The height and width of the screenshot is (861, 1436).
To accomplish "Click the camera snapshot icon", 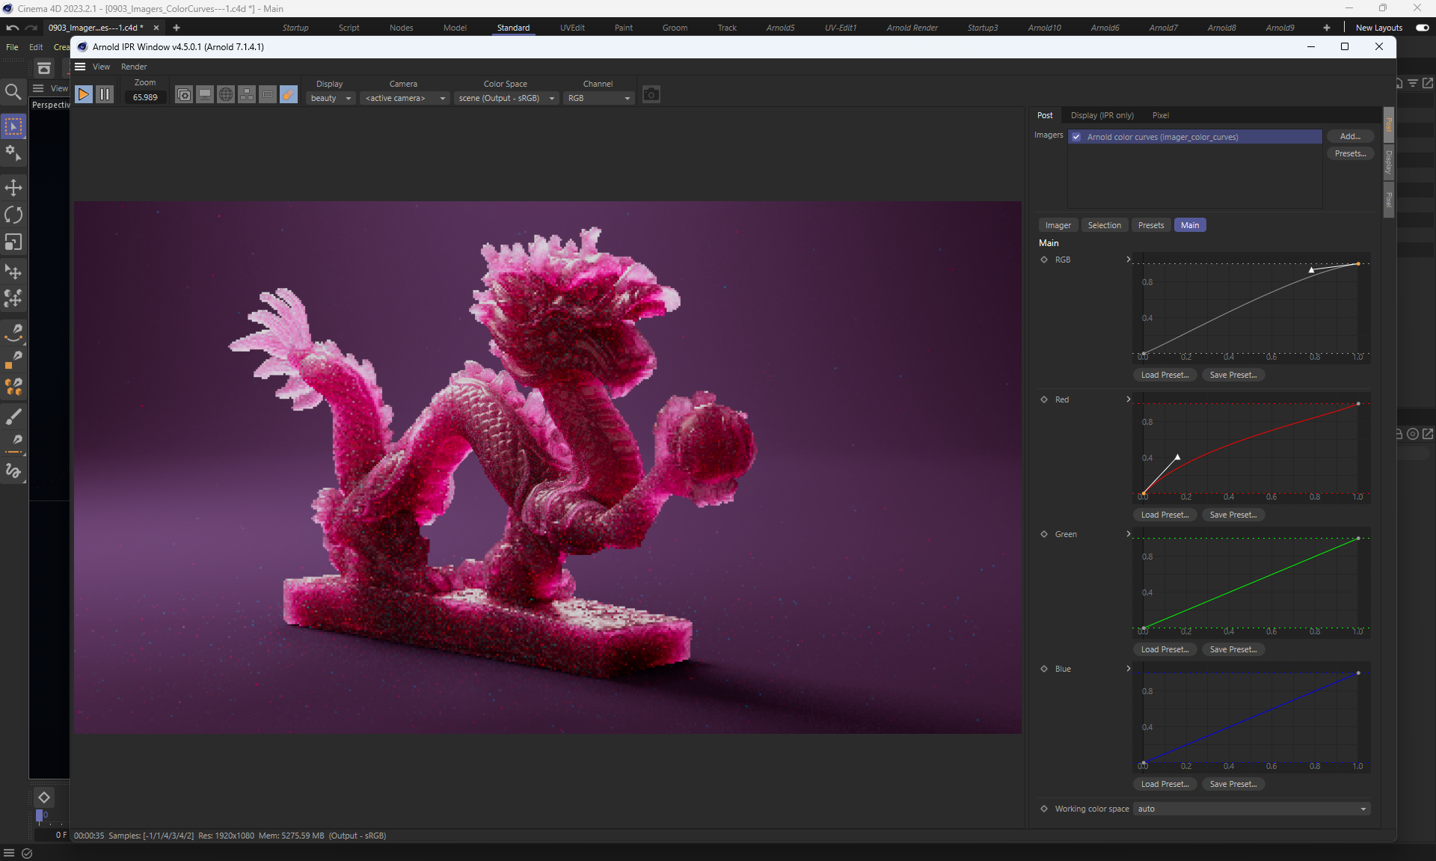I will (x=651, y=95).
